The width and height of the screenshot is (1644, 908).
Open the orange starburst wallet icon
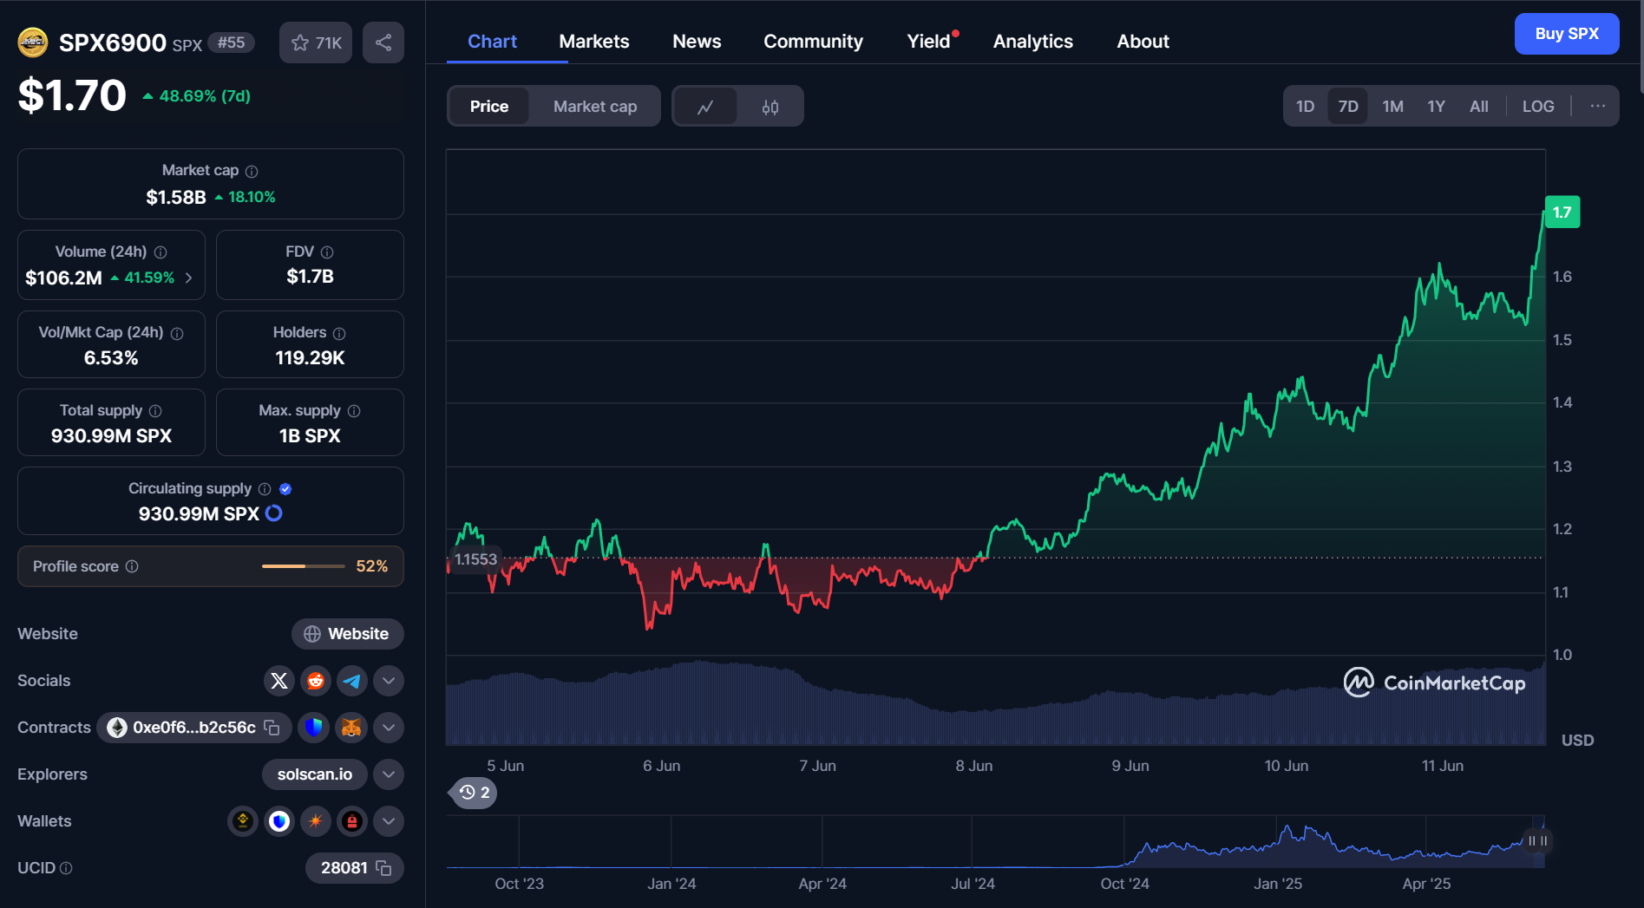tap(316, 820)
